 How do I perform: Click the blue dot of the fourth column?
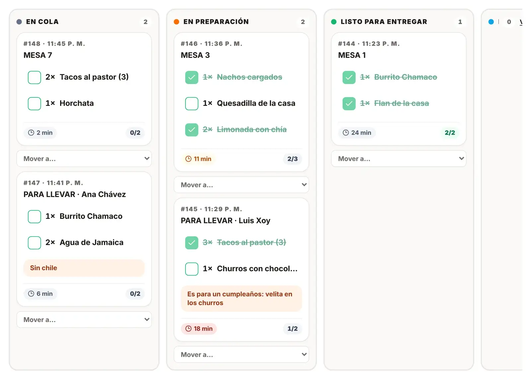click(491, 22)
